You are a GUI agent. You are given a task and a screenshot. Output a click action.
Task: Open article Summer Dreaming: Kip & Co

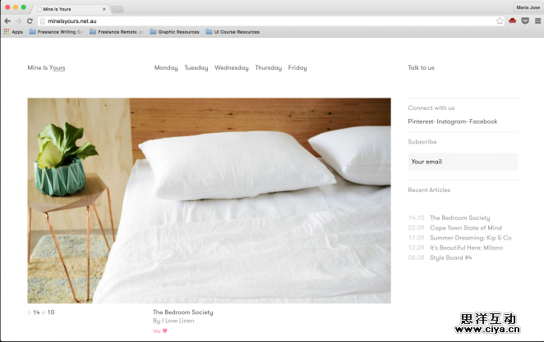coord(470,238)
